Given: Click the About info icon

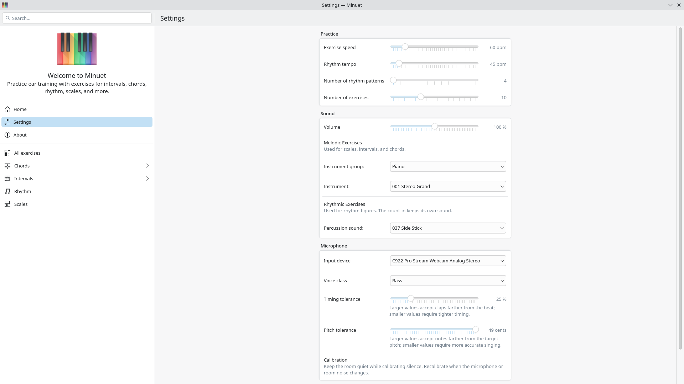Looking at the screenshot, I should pos(7,135).
